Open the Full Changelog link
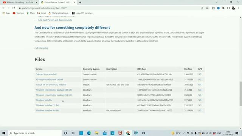The width and height of the screenshot is (242, 136). (41, 48)
